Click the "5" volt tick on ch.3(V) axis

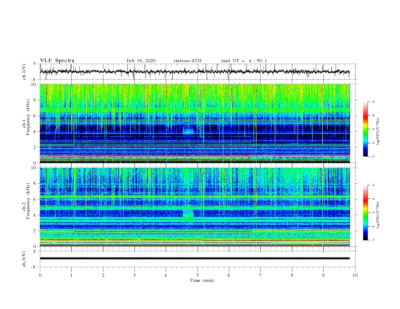pos(35,251)
